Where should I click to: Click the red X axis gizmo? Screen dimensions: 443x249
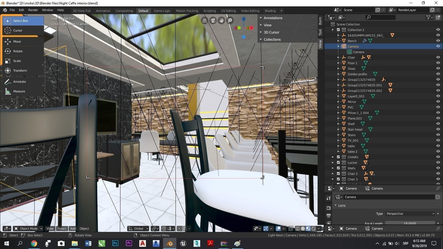point(251,28)
